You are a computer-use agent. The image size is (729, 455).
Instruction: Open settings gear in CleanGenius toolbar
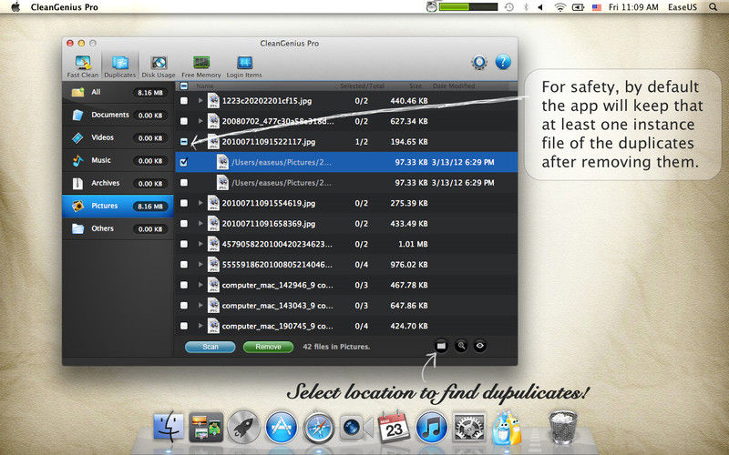click(479, 62)
